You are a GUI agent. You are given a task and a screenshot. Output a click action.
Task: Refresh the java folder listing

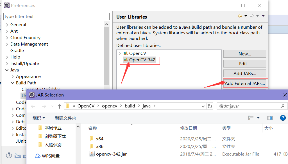pyautogui.click(x=210, y=106)
